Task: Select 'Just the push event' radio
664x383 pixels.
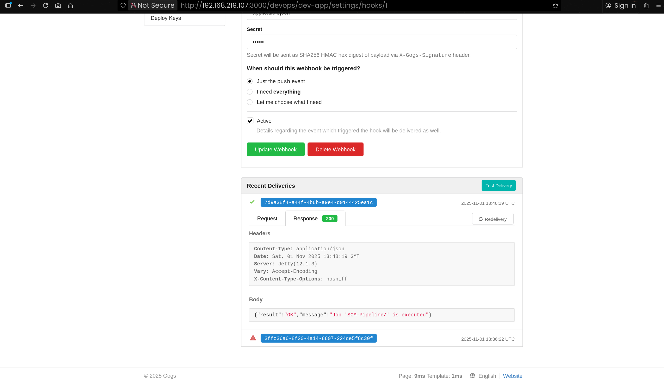Action: 250,81
